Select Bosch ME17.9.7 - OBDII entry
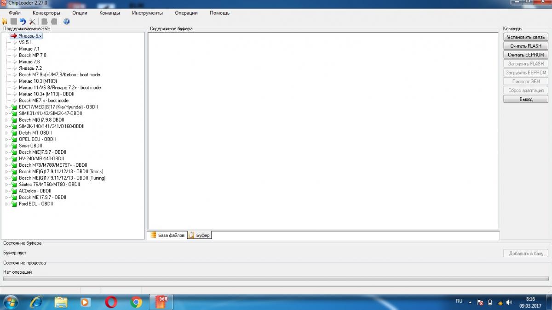This screenshot has width=552, height=310. click(x=42, y=197)
